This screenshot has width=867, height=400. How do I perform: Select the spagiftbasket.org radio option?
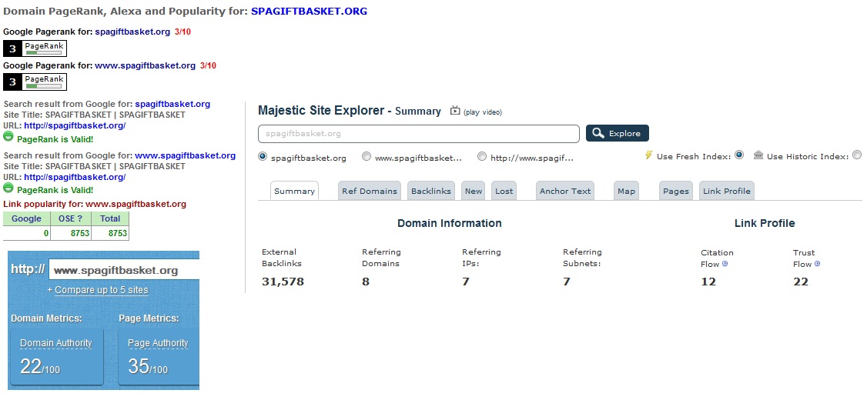point(263,157)
